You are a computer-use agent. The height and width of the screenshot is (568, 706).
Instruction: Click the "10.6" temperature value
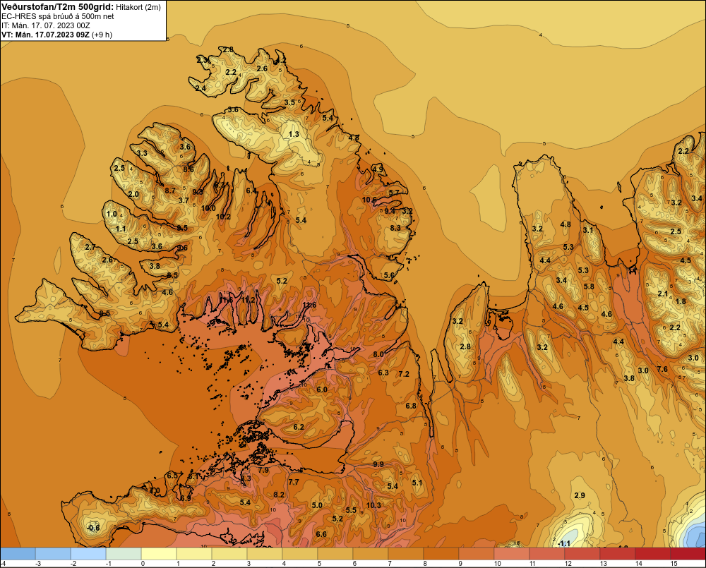(369, 200)
